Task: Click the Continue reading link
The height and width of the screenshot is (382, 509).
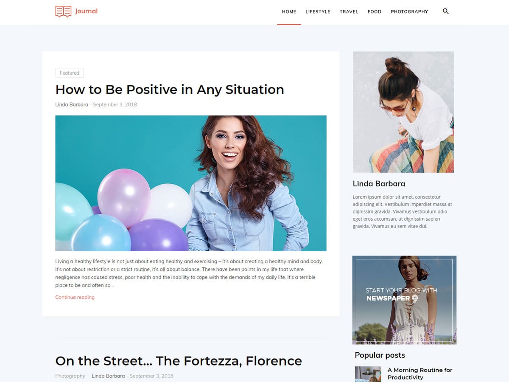Action: click(x=75, y=297)
